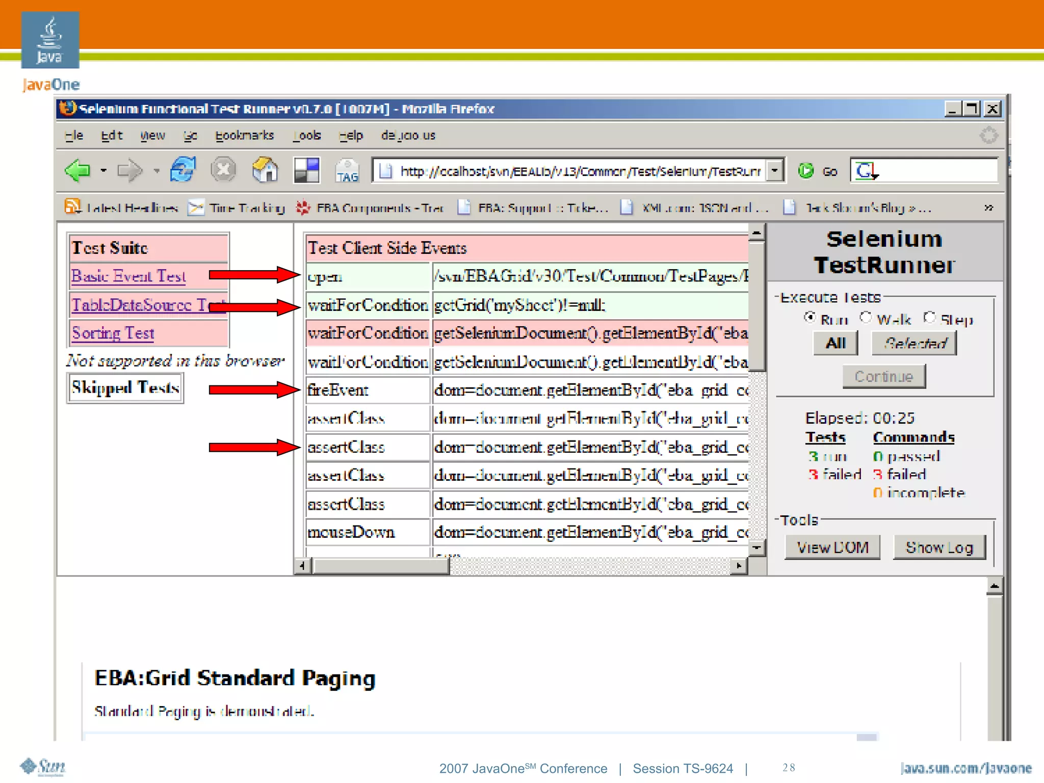Expand the address bar URL dropdown

pos(775,171)
